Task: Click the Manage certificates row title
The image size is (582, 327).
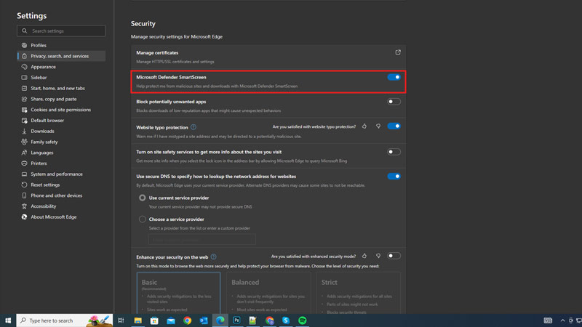Action: 157,52
